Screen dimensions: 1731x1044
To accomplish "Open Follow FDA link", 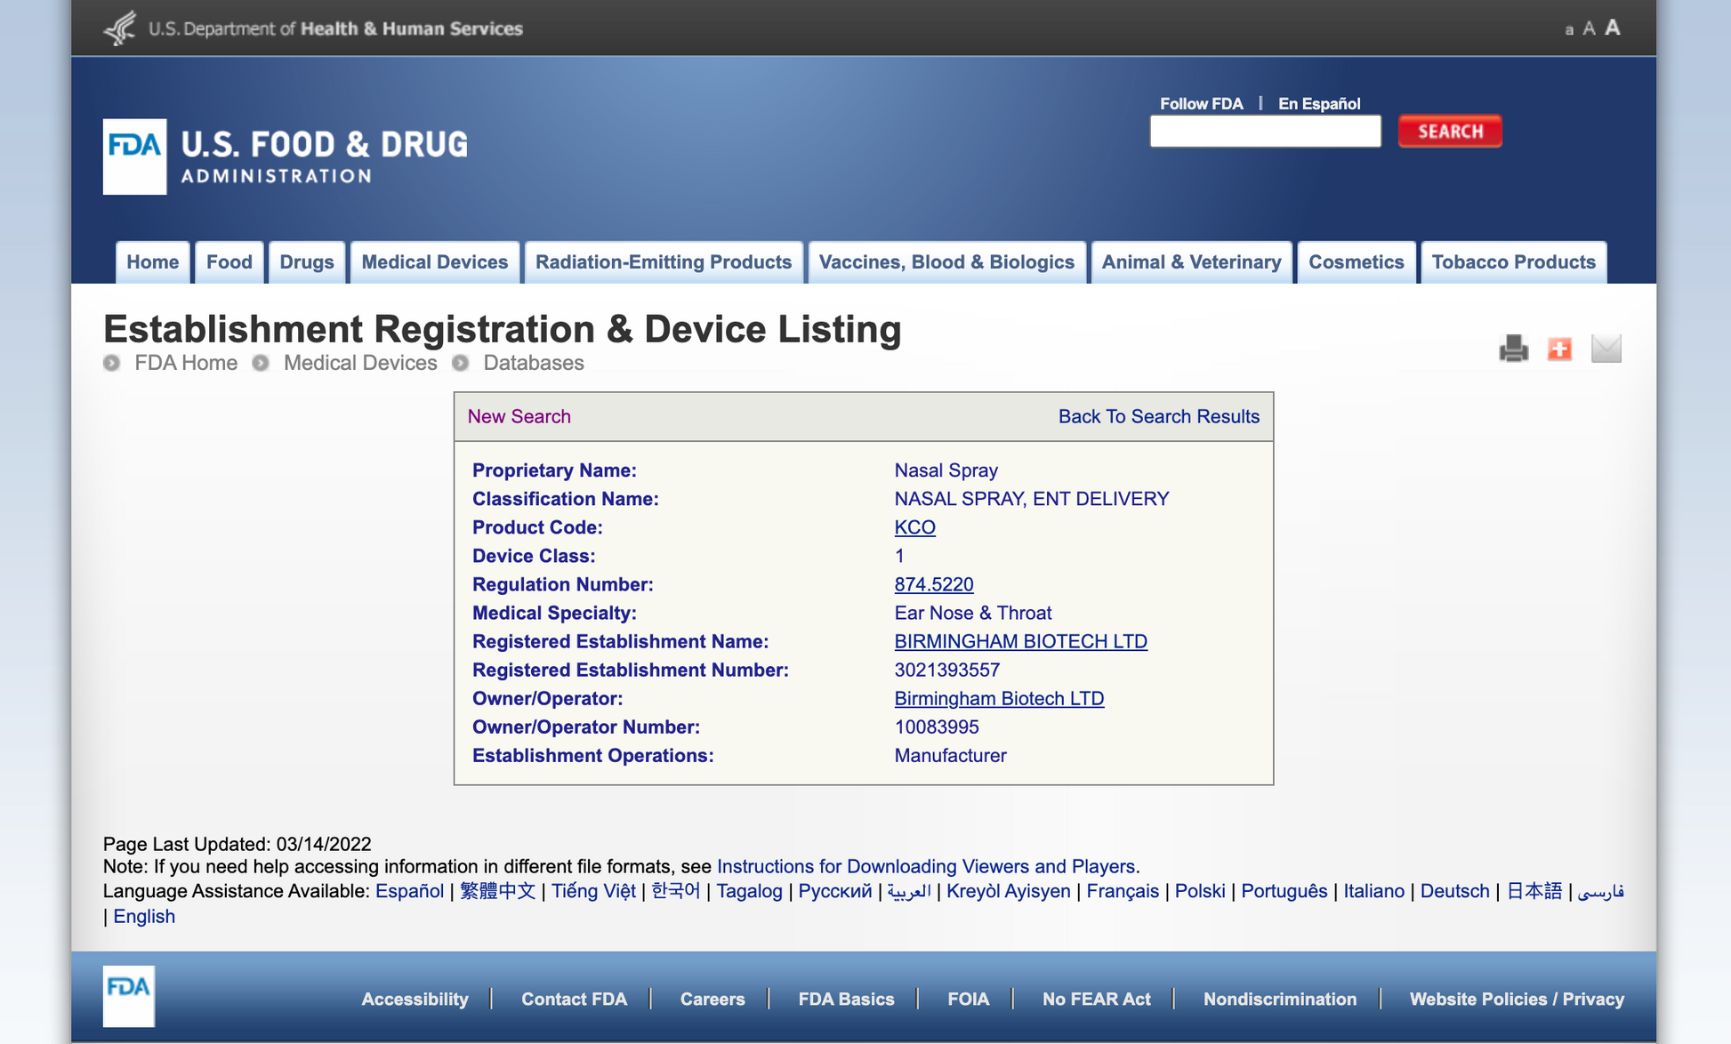I will (1201, 103).
